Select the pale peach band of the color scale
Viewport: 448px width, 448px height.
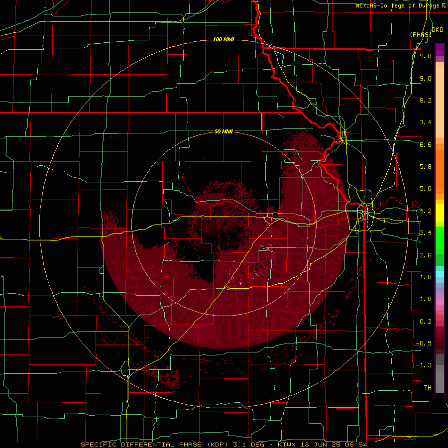click(440, 102)
